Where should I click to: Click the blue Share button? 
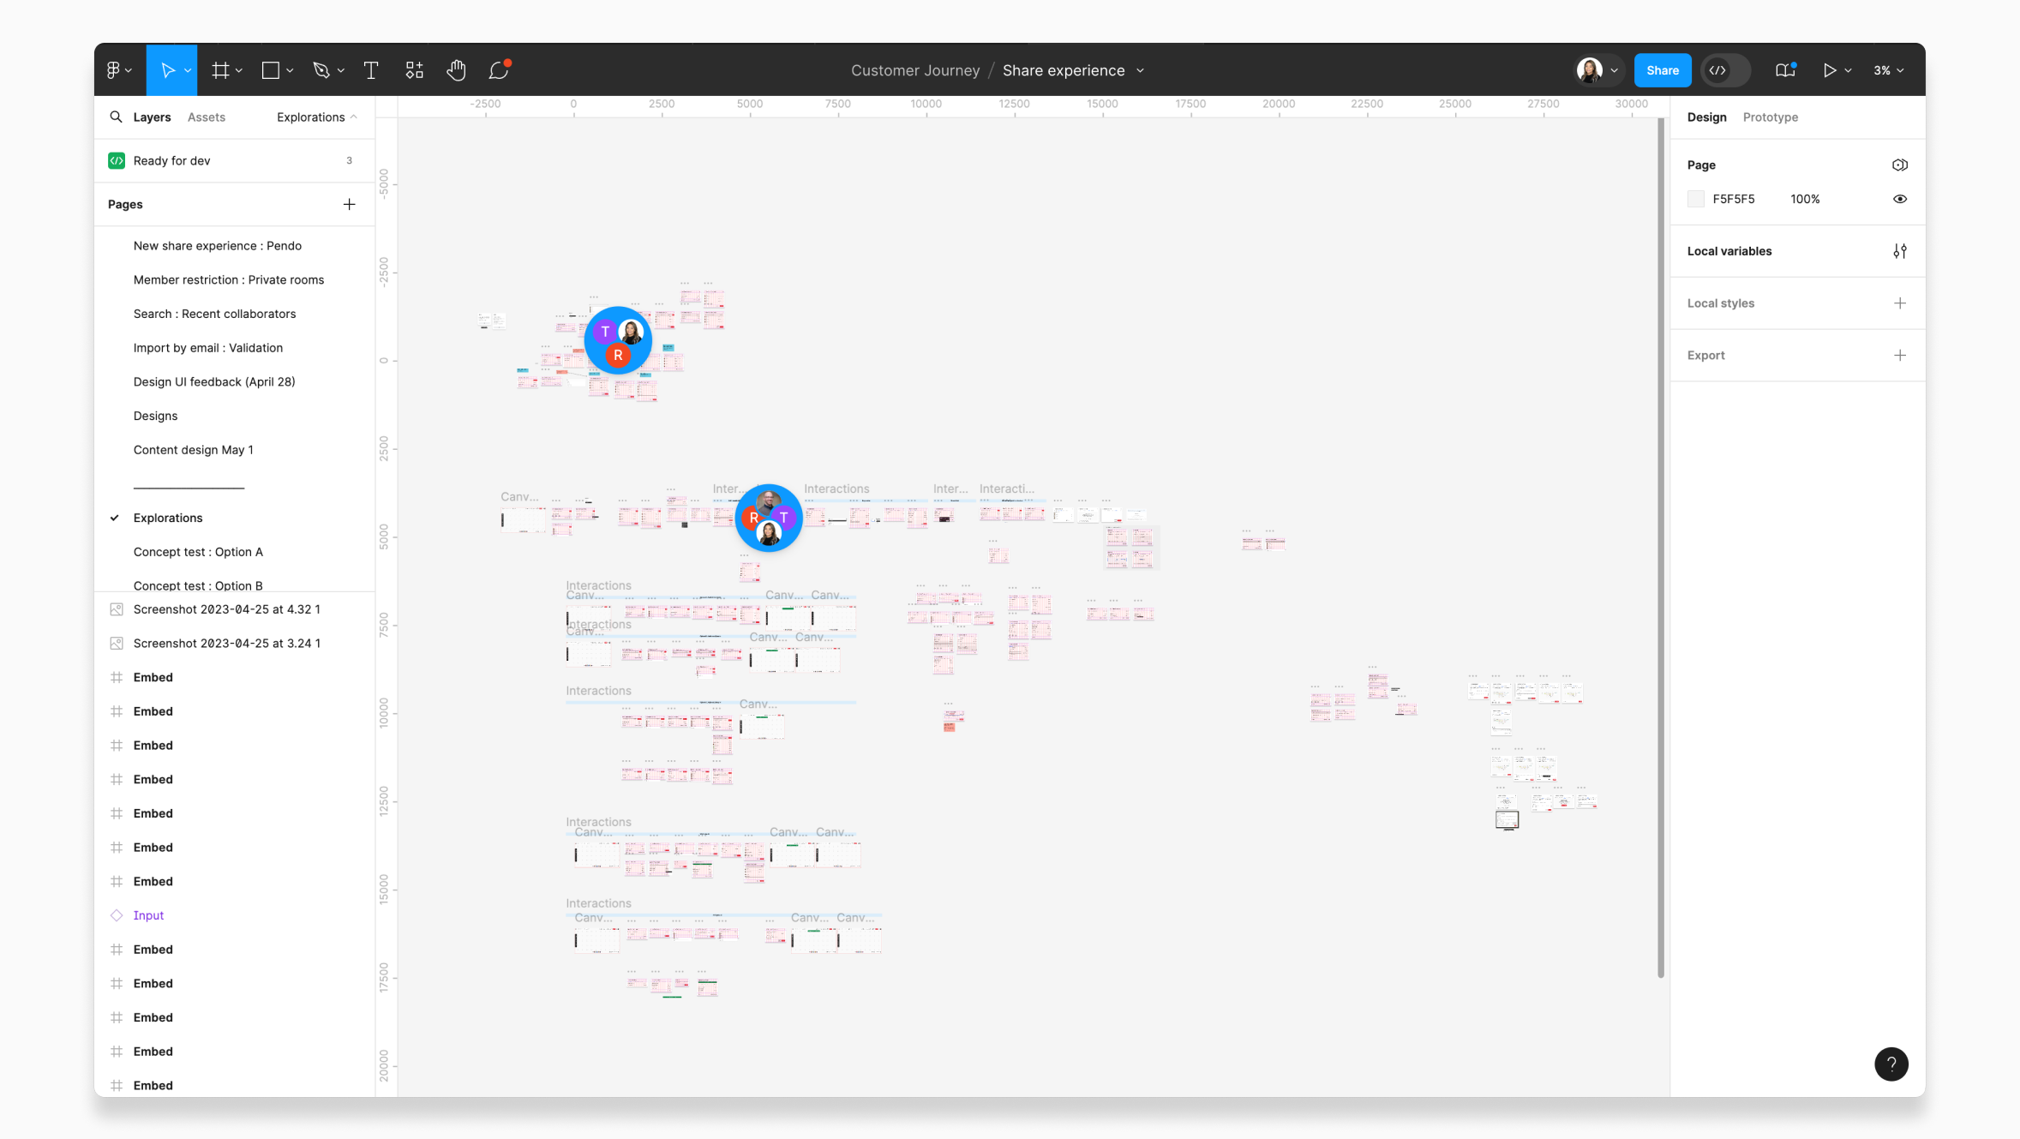click(1662, 70)
